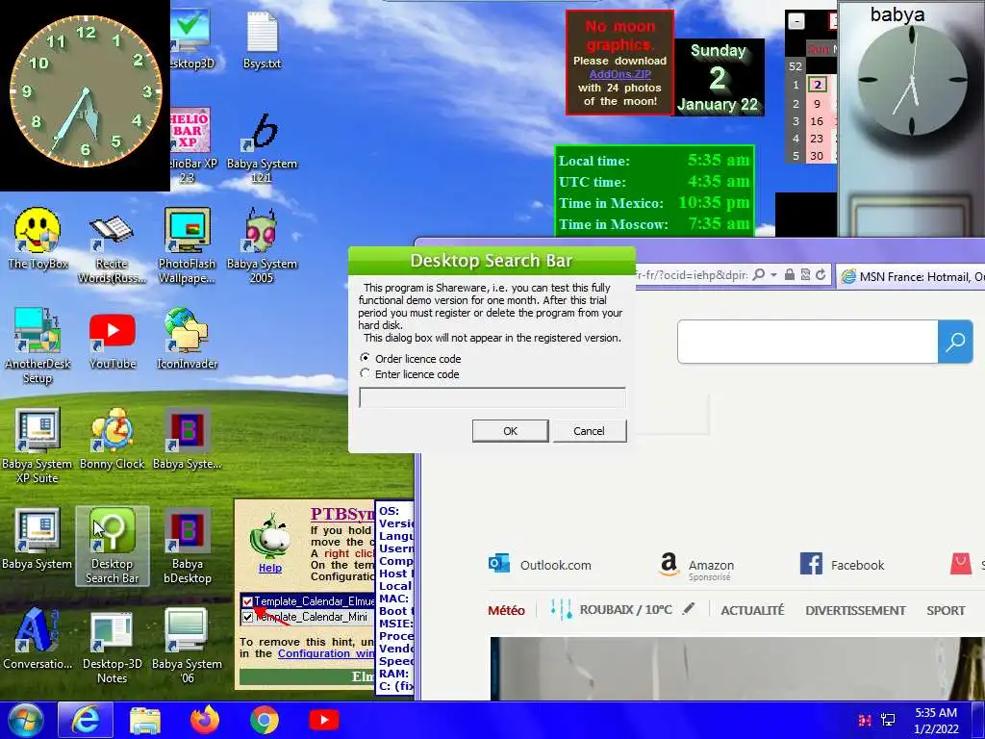Viewport: 985px width, 739px height.
Task: Open the Configuration window link
Action: tap(326, 653)
